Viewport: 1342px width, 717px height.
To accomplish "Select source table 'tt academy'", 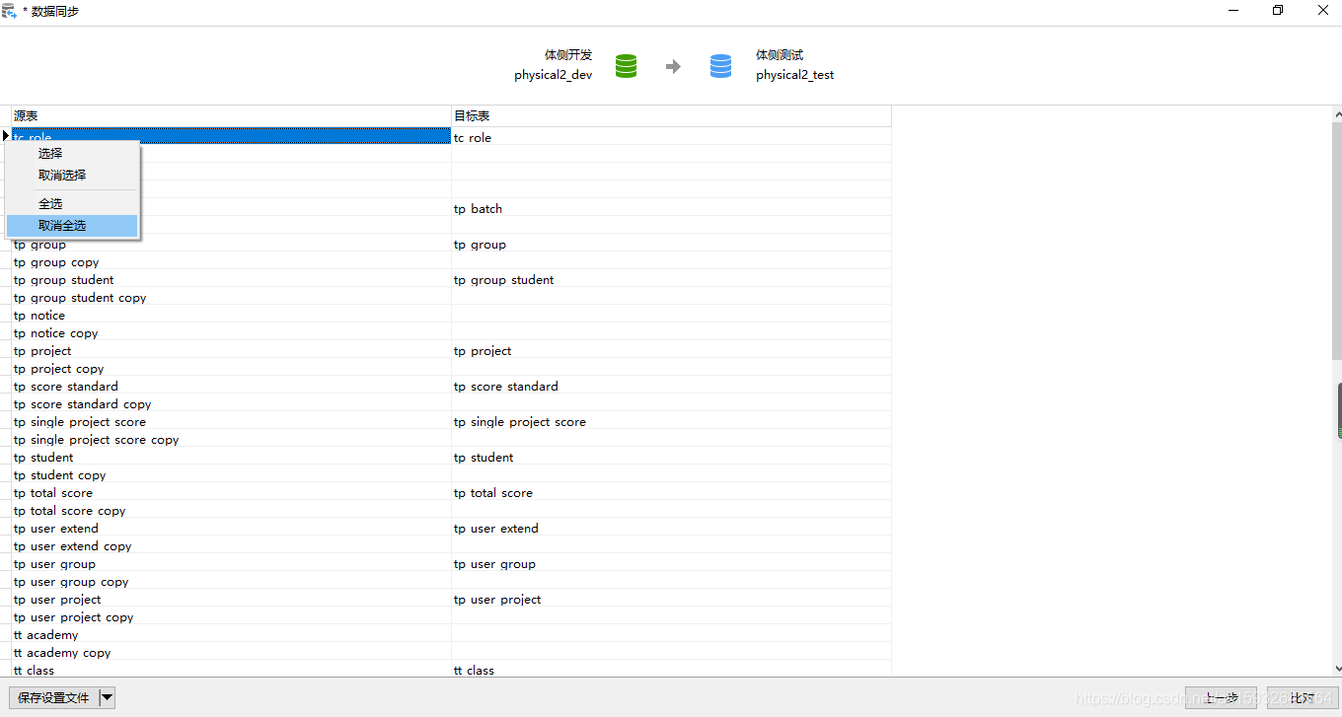I will [231, 635].
